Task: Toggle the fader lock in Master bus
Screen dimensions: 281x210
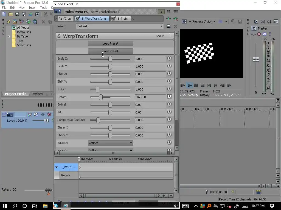Action: click(x=256, y=93)
